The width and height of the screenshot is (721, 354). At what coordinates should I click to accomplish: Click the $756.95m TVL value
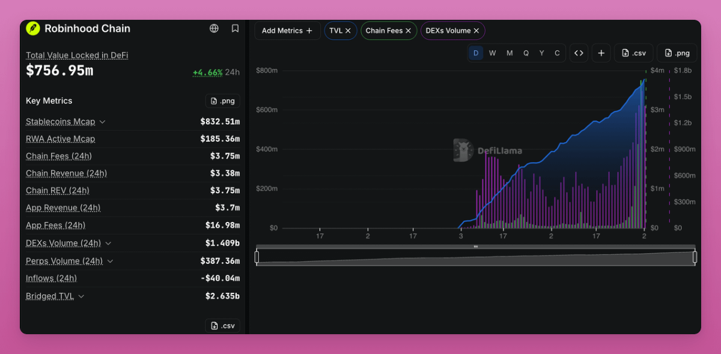(x=59, y=71)
